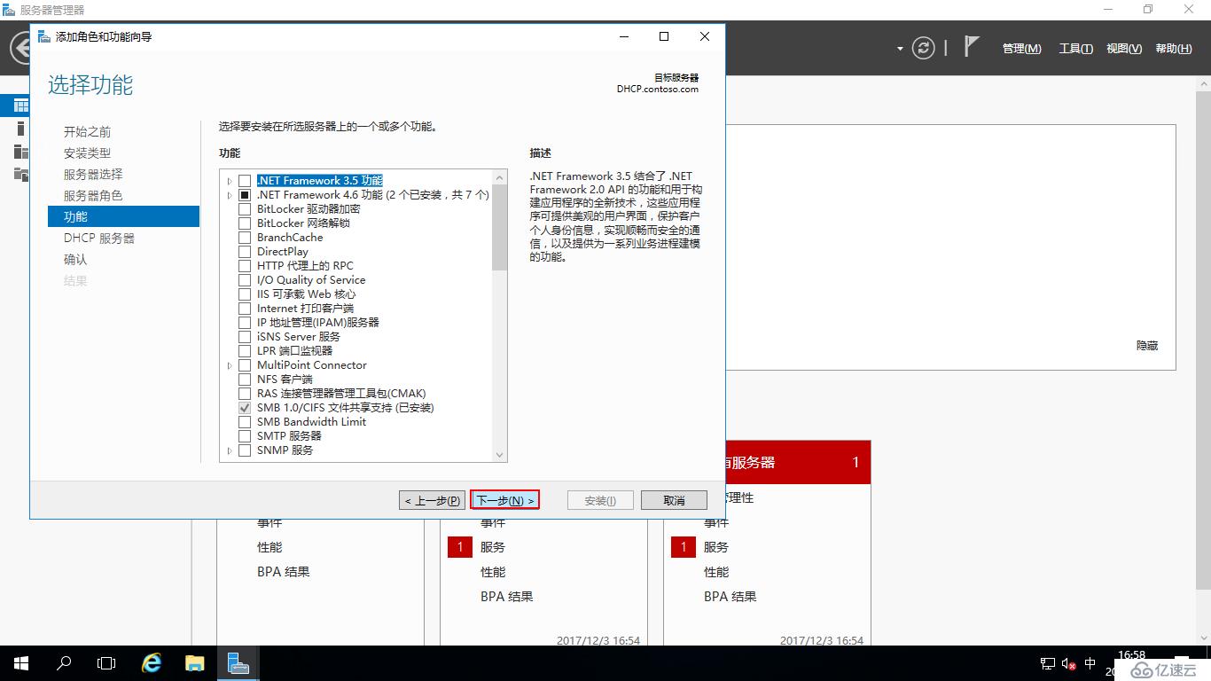The width and height of the screenshot is (1211, 681).
Task: Toggle the .NET Framework 4.6 feature checkbox
Action: tap(245, 195)
